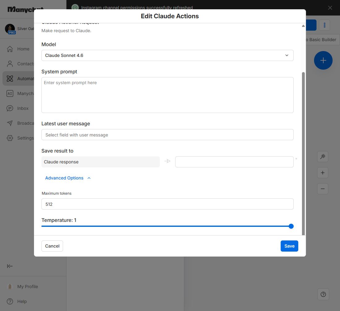
Task: Collapse the Advanced Options section
Action: [68, 178]
